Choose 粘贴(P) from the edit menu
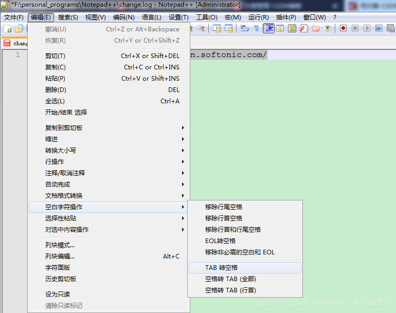Viewport: 396px width, 313px height. point(109,79)
